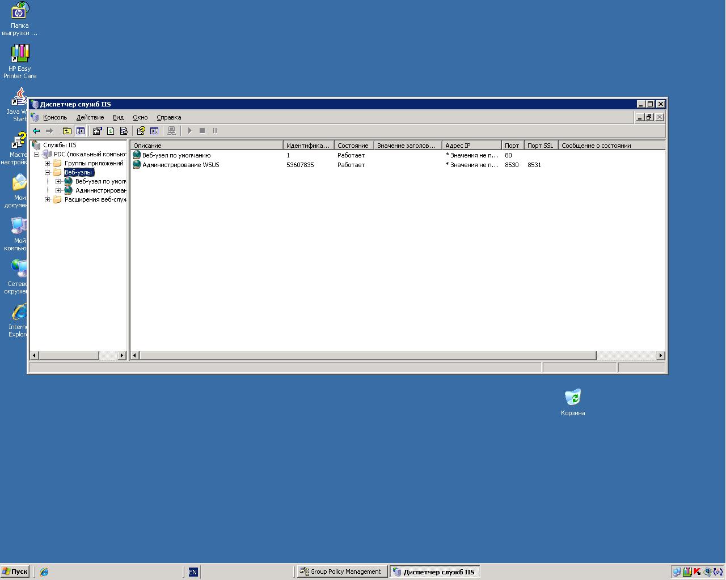Click port 8530 cell
Viewport: 726px width, 580px height.
(x=512, y=165)
